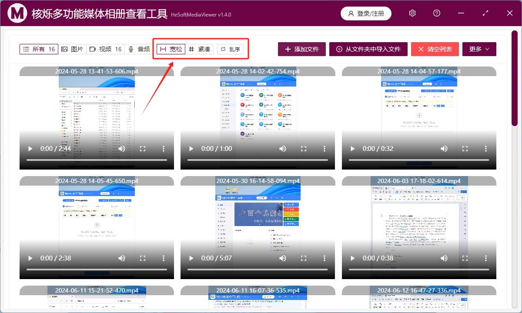Enter fullscreen on 2024-06-03 17-18-02-614.mp4
Image resolution: width=522 pixels, height=313 pixels.
[465, 258]
